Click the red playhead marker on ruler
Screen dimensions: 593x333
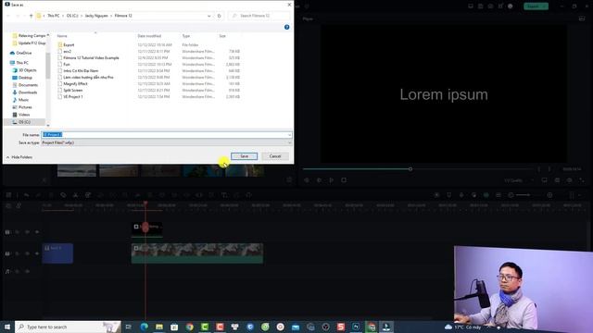[145, 203]
